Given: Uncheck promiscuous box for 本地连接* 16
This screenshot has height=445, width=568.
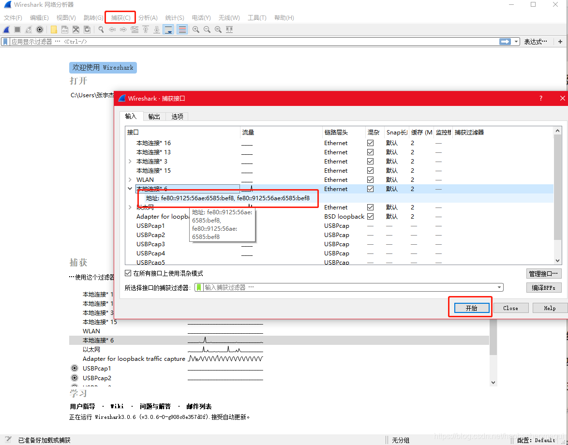Looking at the screenshot, I should (370, 143).
